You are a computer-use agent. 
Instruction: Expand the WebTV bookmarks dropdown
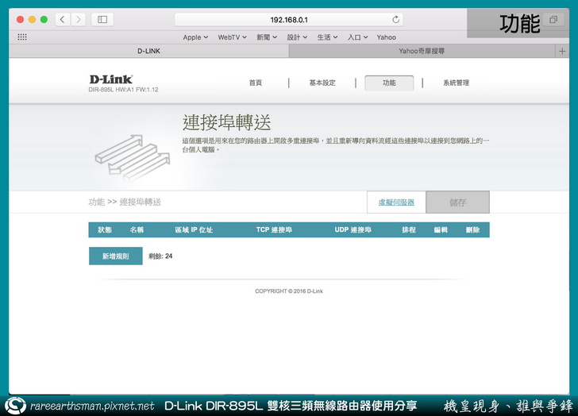pos(233,37)
